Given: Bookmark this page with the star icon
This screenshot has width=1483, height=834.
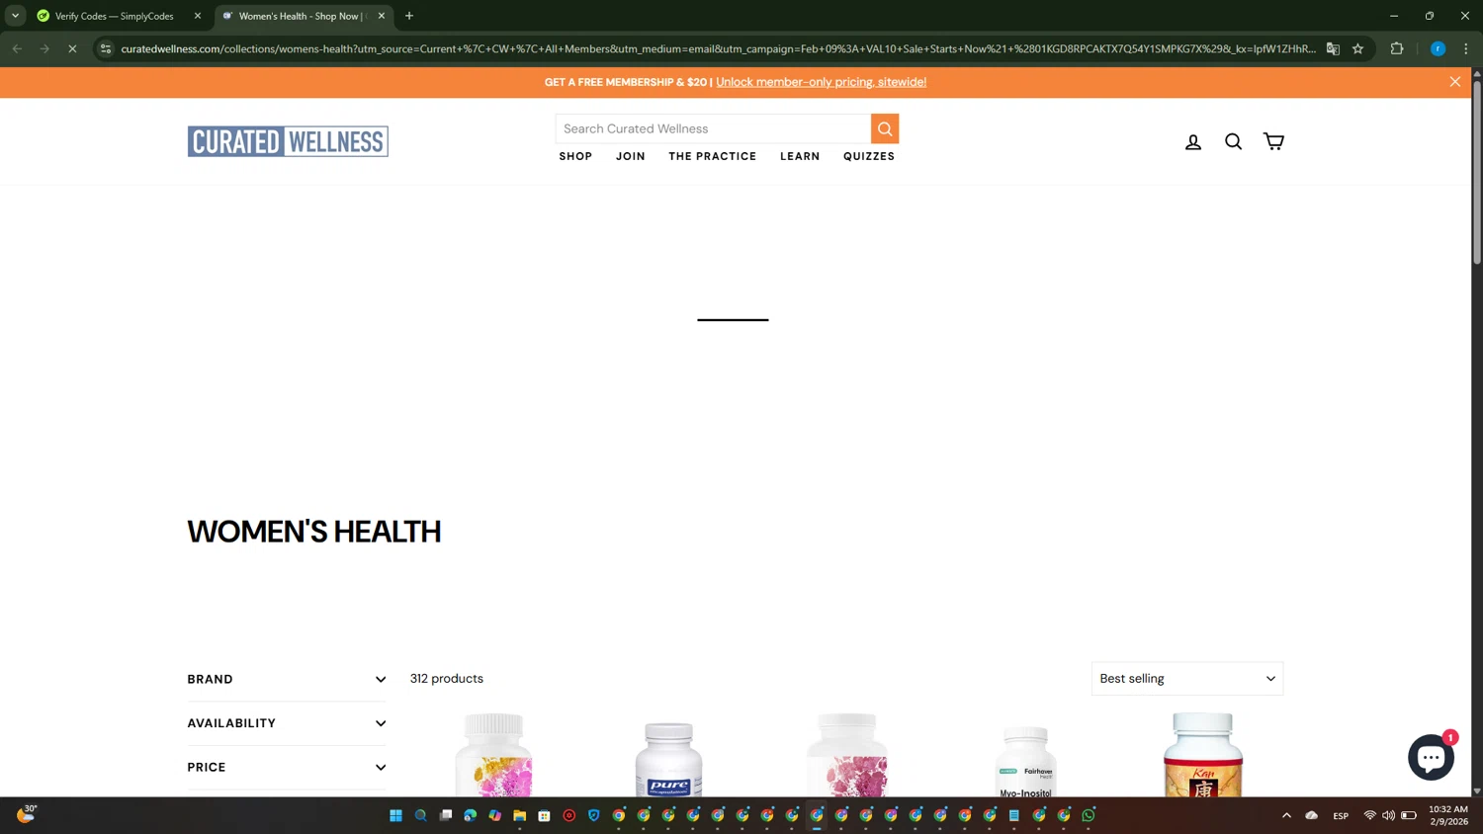Looking at the screenshot, I should [x=1357, y=48].
